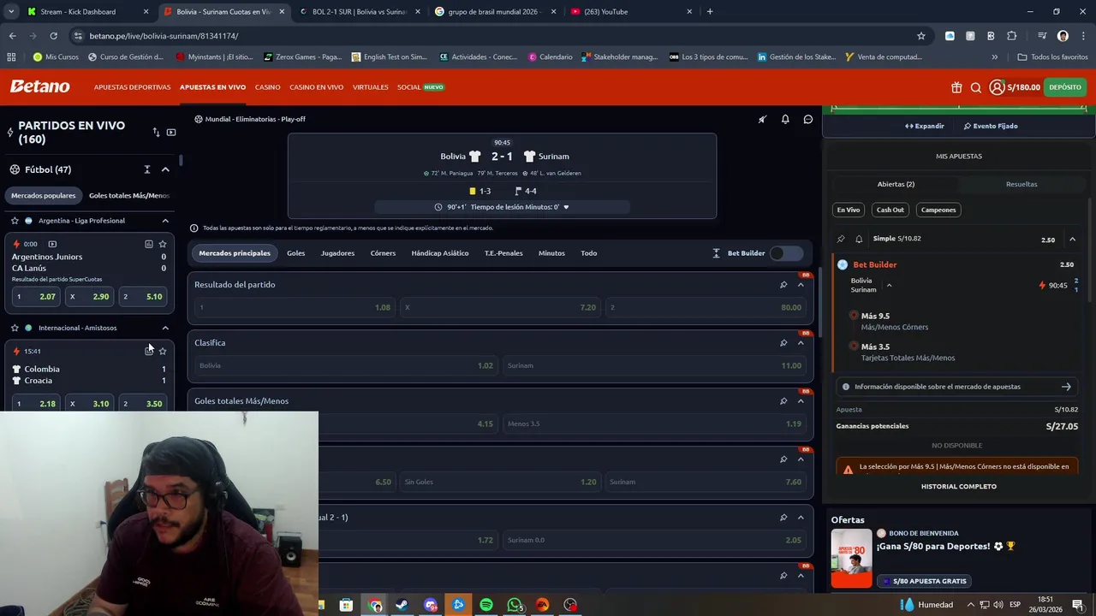Image resolution: width=1096 pixels, height=616 pixels.
Task: Collapse the Resultado del partido market
Action: click(x=801, y=285)
